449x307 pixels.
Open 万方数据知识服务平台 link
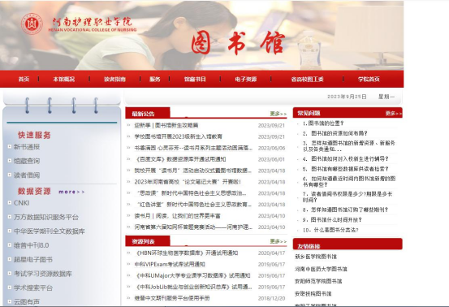(x=46, y=217)
